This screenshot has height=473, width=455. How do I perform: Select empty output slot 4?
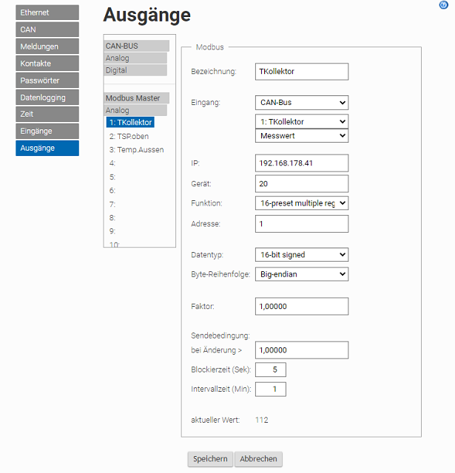coord(112,163)
